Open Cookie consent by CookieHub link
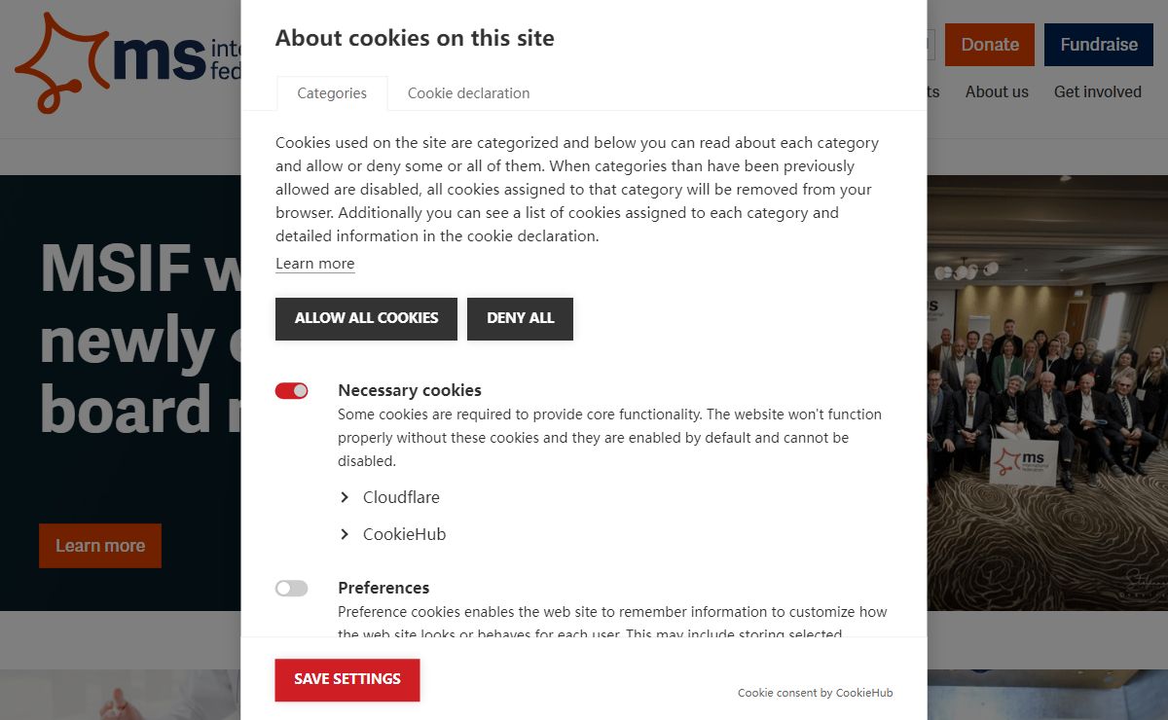The height and width of the screenshot is (720, 1168). 815,693
